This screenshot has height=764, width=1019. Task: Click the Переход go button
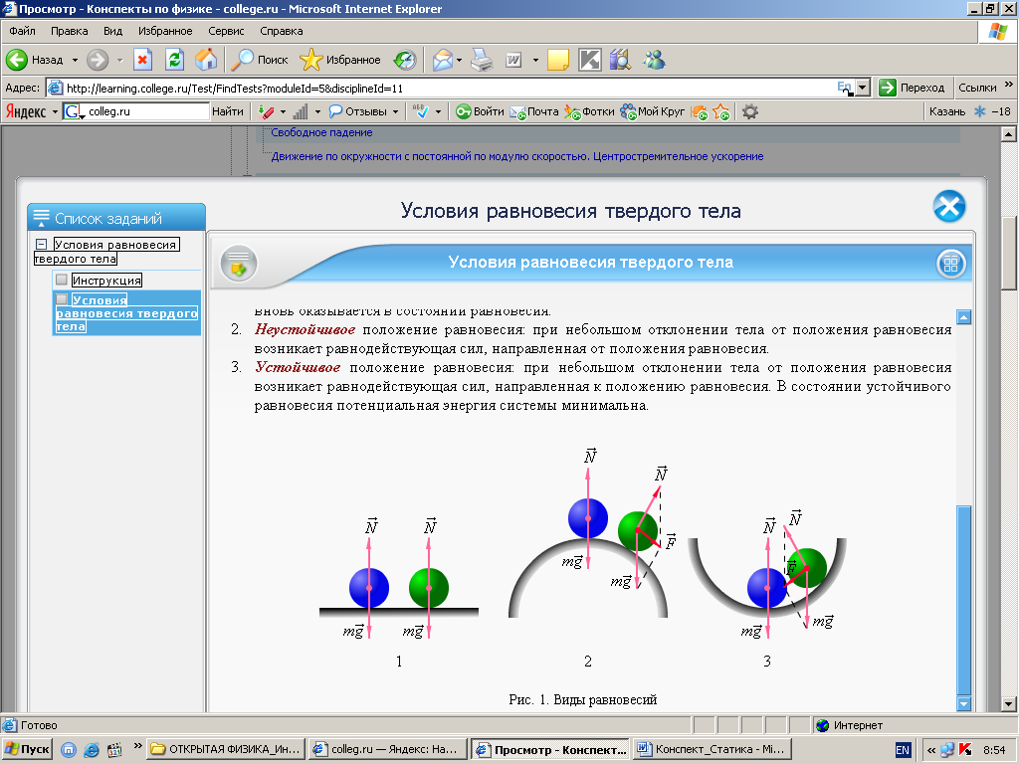(x=912, y=88)
